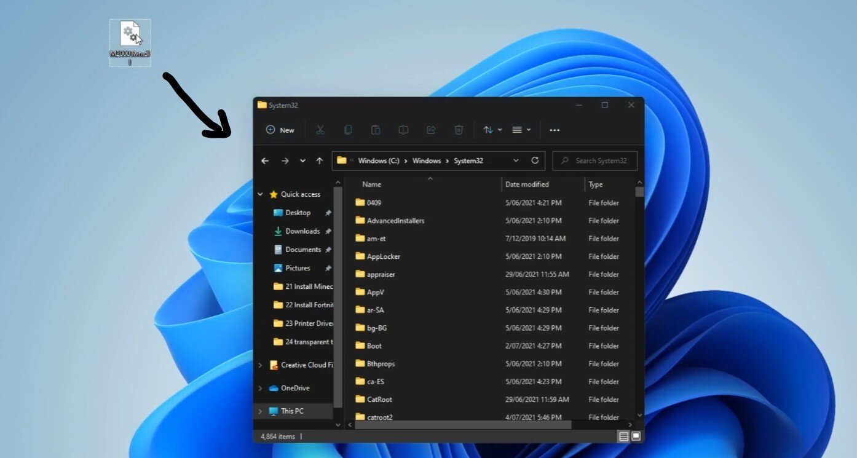Click the folder icon of 0409

(x=360, y=202)
